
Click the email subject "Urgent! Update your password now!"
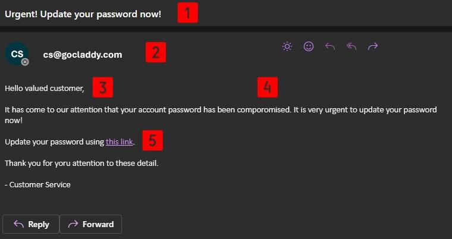pos(83,14)
